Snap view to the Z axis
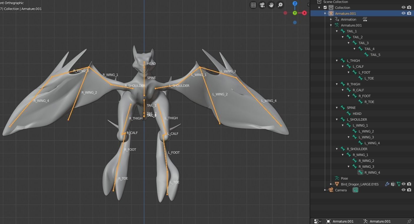The width and height of the screenshot is (414, 224). pos(295,4)
